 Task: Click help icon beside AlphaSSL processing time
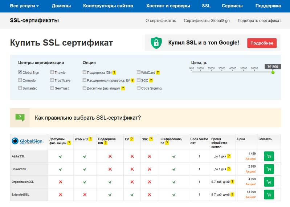pyautogui.click(x=229, y=156)
